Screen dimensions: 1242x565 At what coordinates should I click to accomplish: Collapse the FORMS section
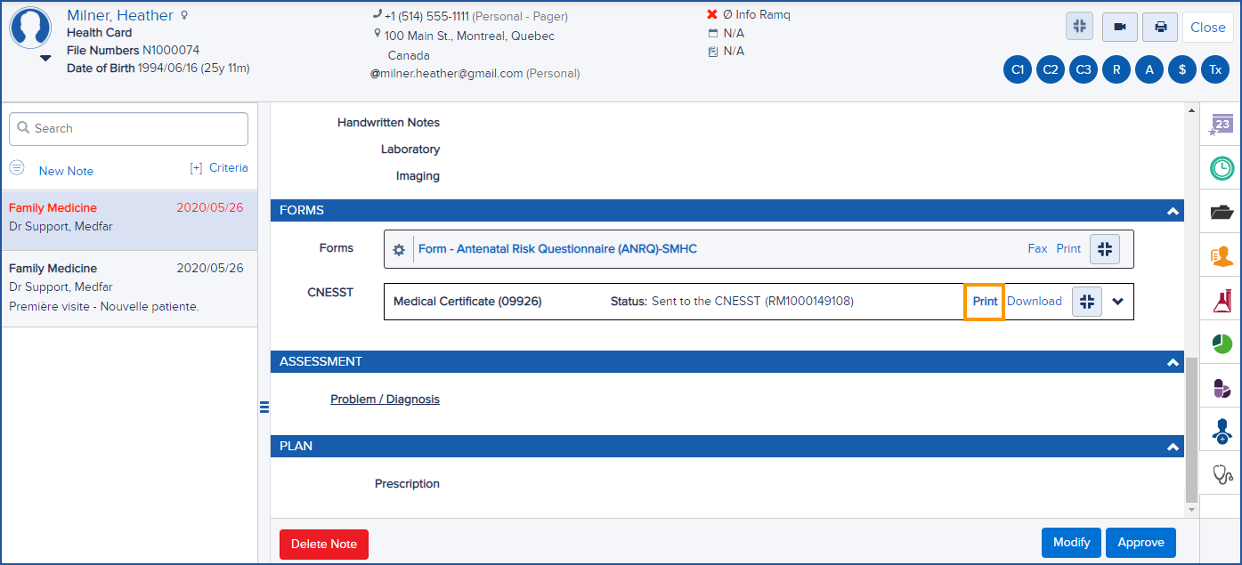1173,210
